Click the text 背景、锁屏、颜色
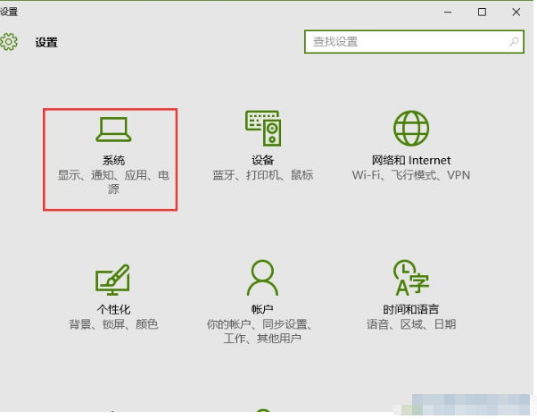The width and height of the screenshot is (537, 419). tap(113, 324)
